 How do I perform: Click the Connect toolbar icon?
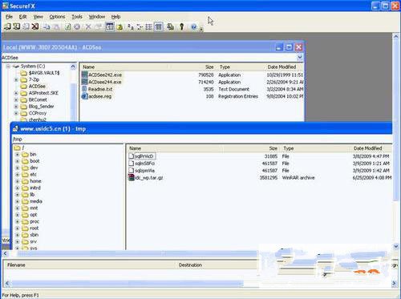[x=7, y=26]
